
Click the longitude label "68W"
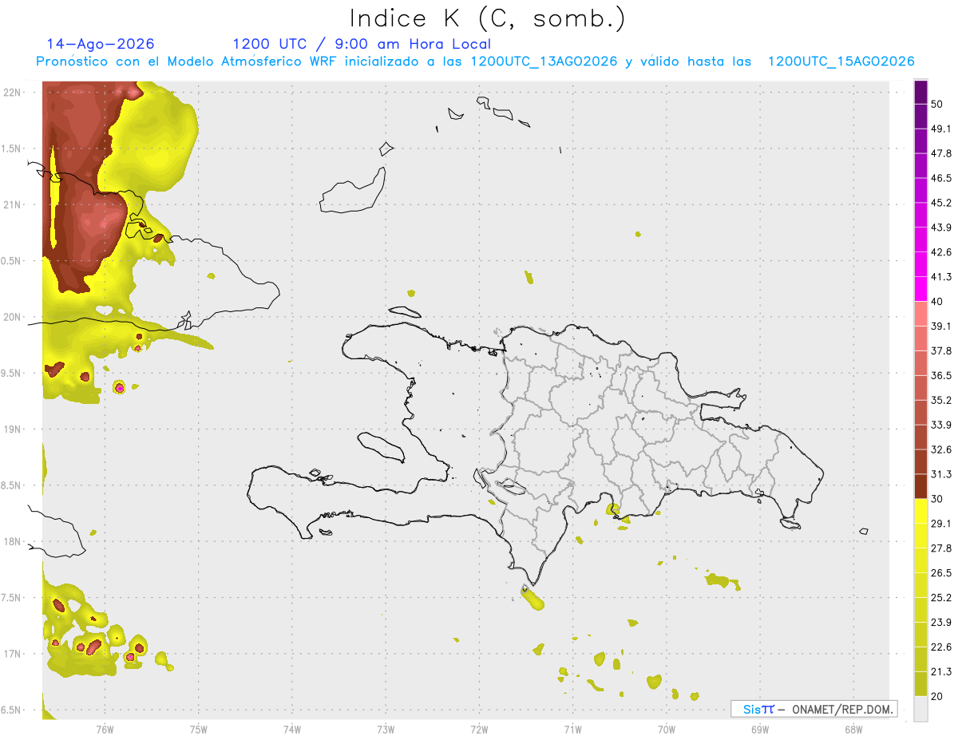(x=853, y=729)
